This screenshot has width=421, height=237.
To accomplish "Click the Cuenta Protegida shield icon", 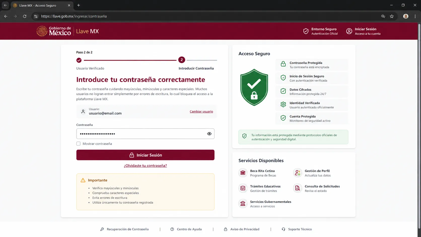I will (283, 118).
